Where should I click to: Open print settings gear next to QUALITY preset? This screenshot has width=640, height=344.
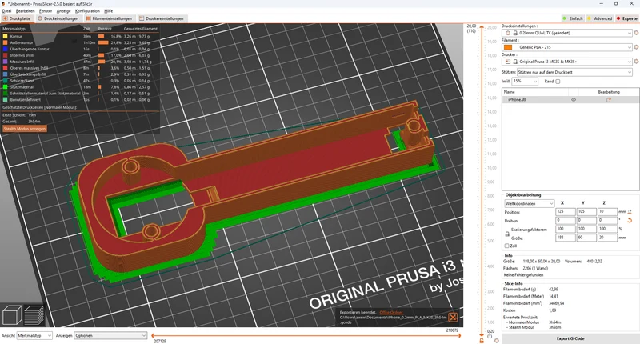click(x=636, y=33)
